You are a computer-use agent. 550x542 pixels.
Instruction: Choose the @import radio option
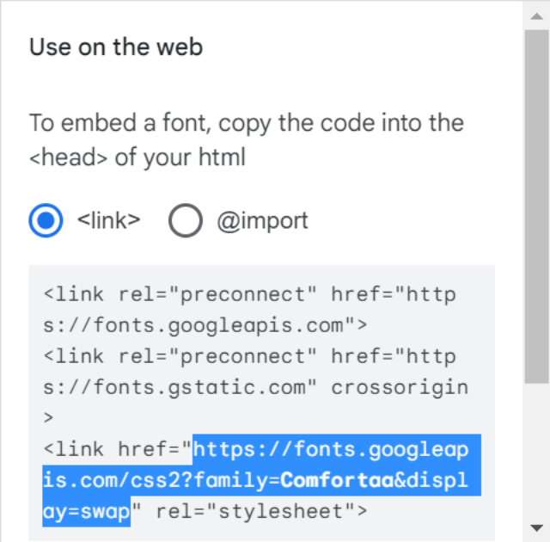pyautogui.click(x=186, y=220)
